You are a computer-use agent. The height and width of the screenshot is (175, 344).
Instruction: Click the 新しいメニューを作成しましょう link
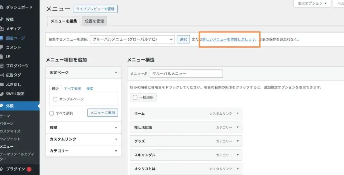coord(229,39)
